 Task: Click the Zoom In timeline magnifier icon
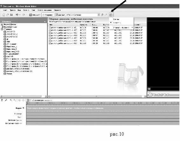(11, 100)
